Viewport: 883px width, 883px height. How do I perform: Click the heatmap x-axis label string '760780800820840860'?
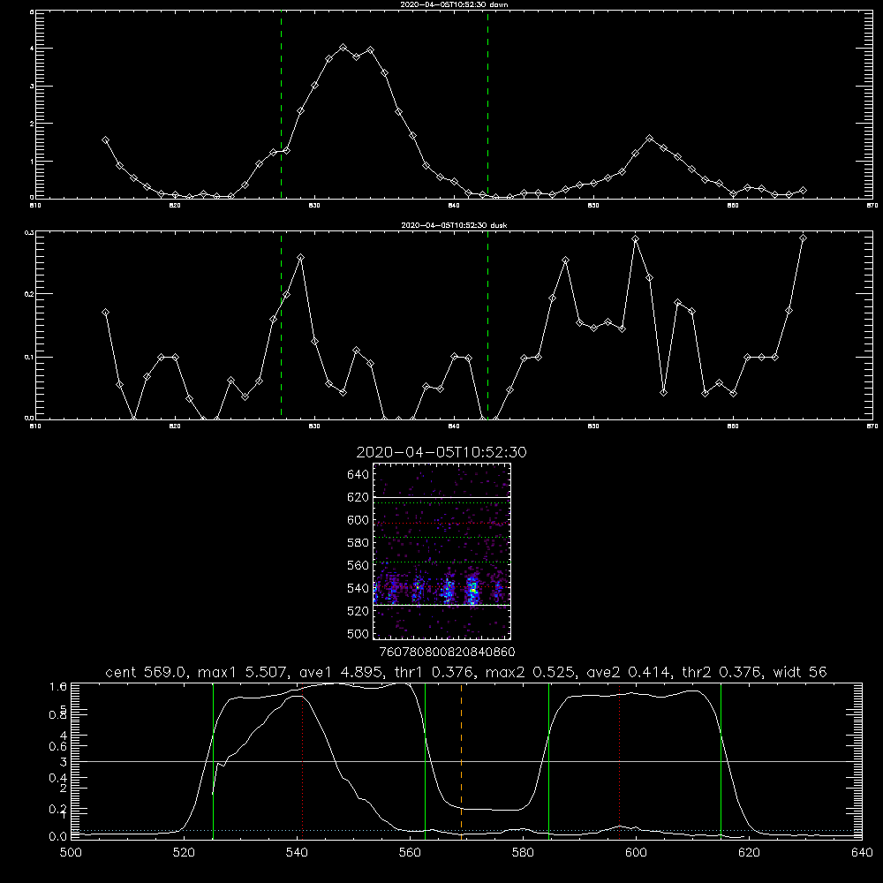(x=447, y=652)
